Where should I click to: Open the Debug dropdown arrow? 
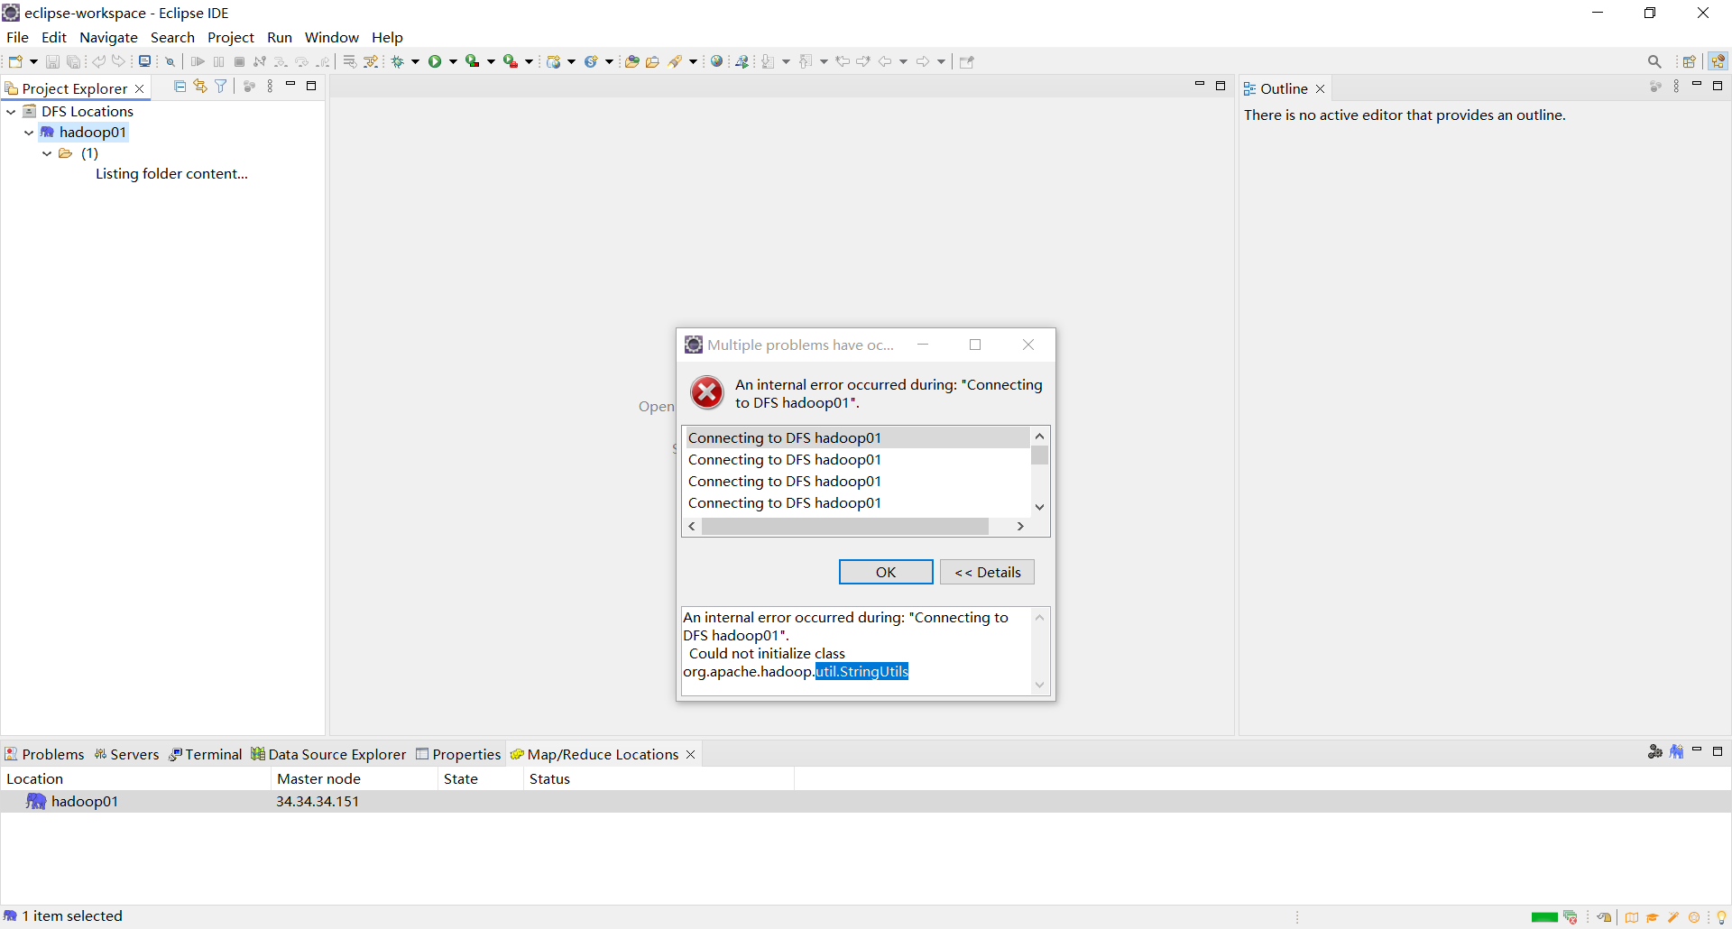[416, 61]
